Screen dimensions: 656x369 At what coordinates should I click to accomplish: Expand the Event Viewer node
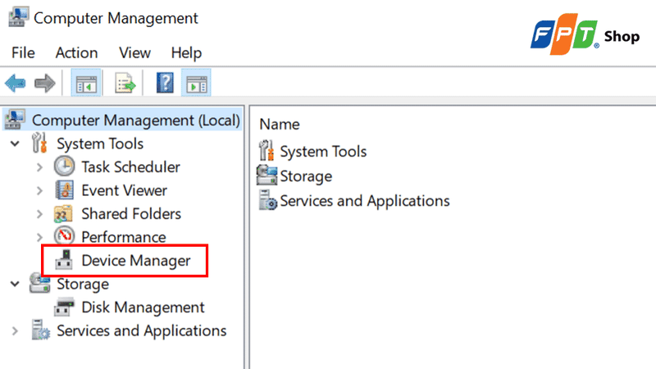[x=39, y=191]
